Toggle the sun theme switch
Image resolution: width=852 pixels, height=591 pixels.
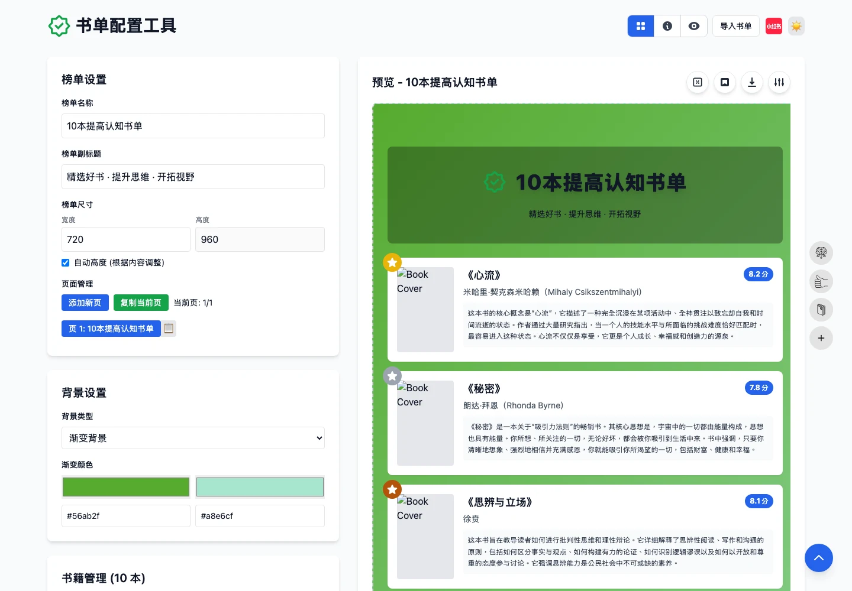pos(796,26)
